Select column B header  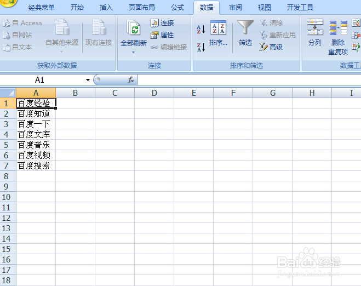[75, 93]
